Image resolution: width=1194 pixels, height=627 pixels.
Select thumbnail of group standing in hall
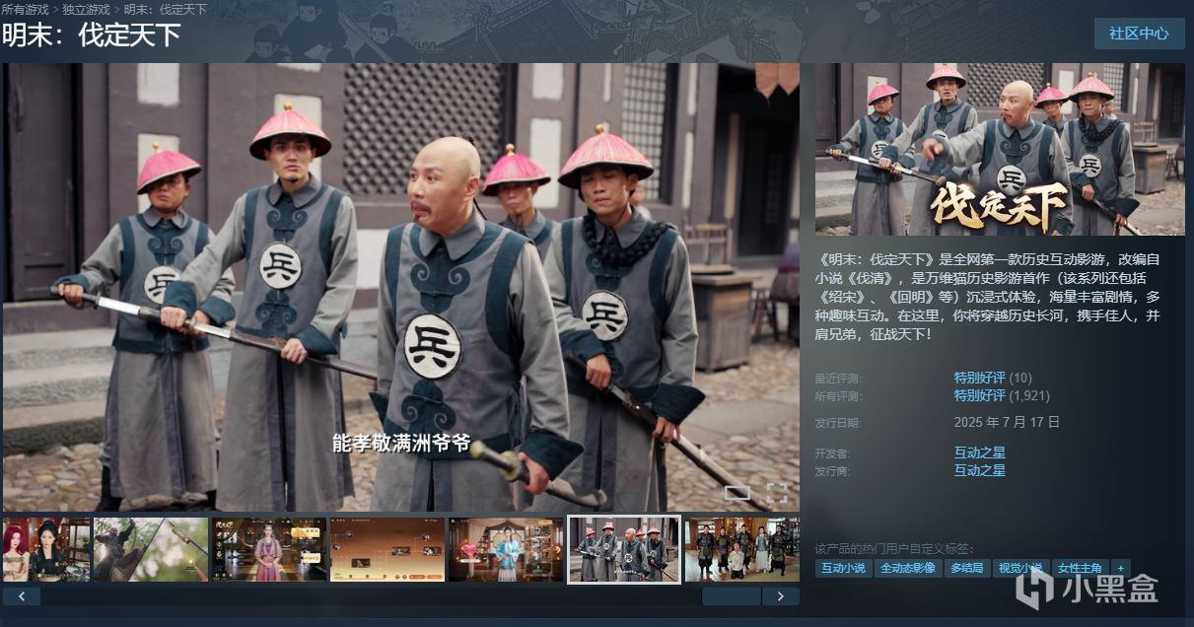[x=742, y=549]
